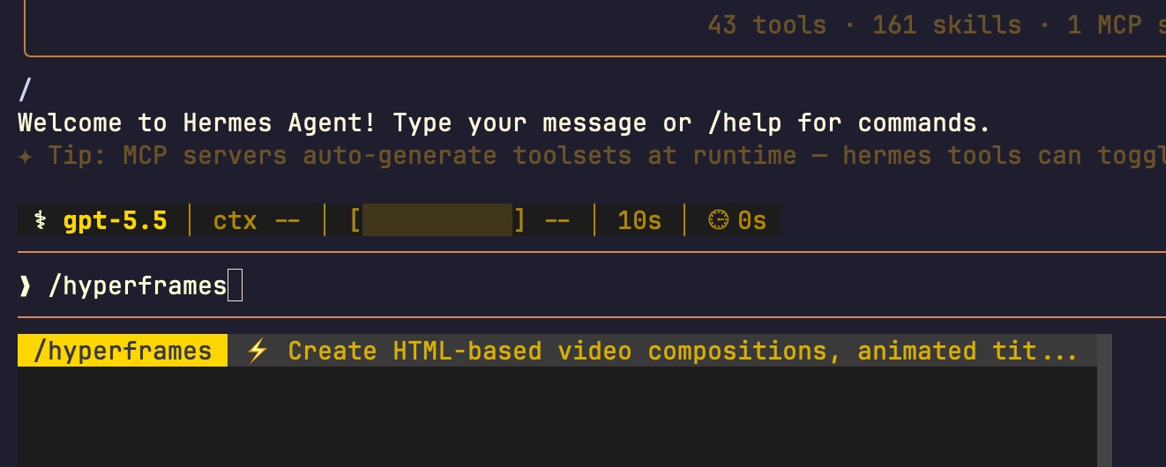Focus the /hyperframes command input line
The width and height of the screenshot is (1166, 467).
point(592,286)
